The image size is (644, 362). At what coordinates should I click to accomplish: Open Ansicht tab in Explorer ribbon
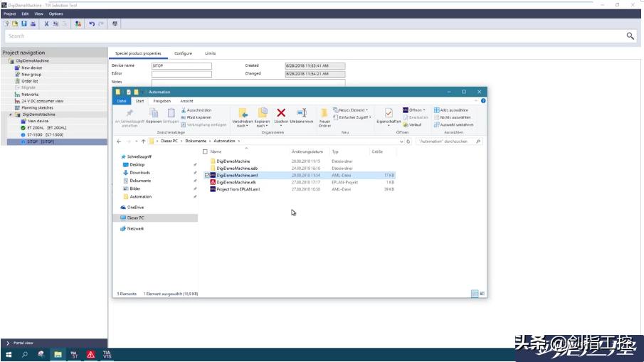[x=186, y=101]
